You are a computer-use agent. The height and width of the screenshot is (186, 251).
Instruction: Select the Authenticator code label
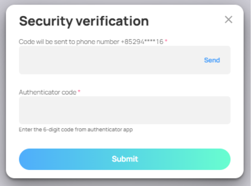click(48, 92)
